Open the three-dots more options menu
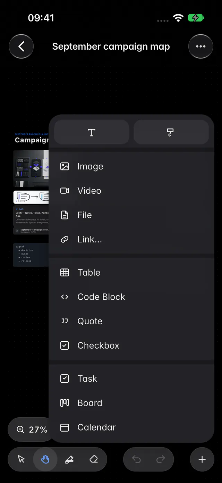Viewport: 222px width, 483px height. tap(200, 47)
